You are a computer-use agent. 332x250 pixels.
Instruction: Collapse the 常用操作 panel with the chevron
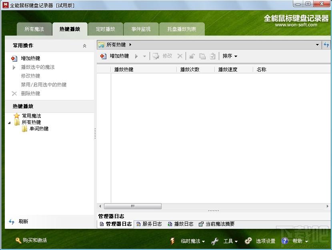84,46
